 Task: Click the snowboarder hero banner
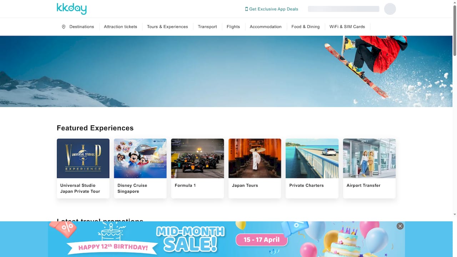(226, 71)
